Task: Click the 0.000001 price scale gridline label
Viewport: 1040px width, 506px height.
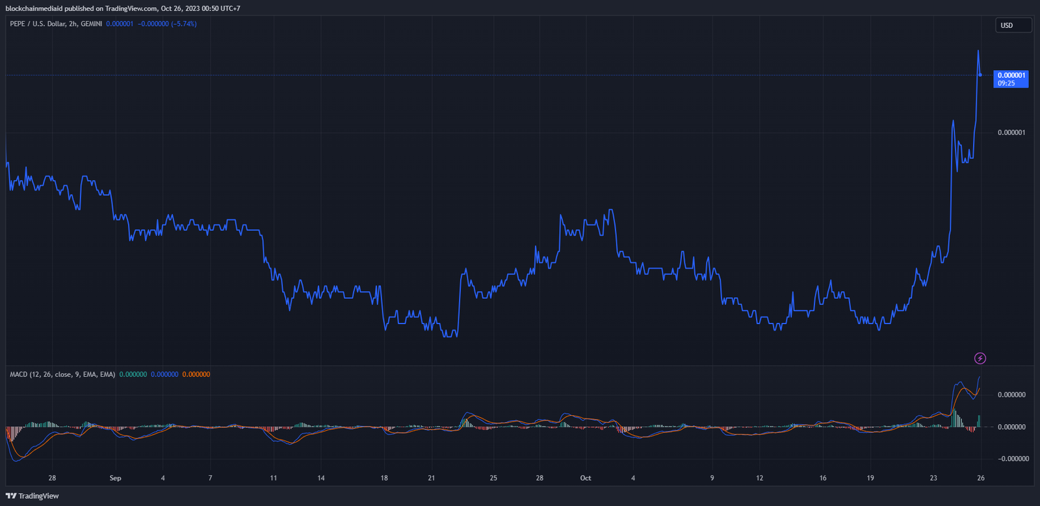Action: (1011, 133)
